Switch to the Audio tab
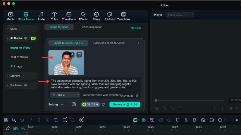241x135 pixels. click(41, 16)
